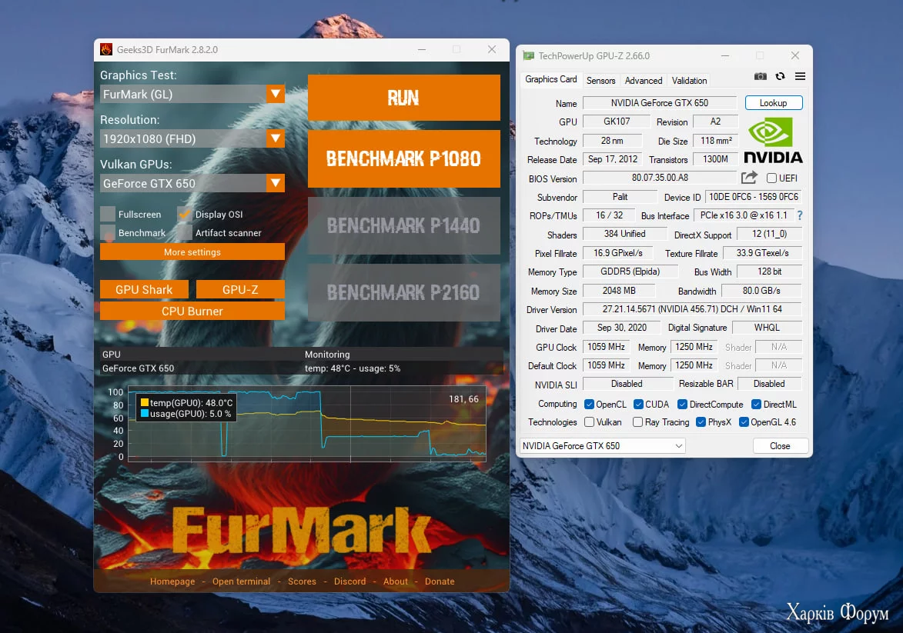
Task: Toggle the Vulkan checkbox in GPU-Z
Action: 589,421
